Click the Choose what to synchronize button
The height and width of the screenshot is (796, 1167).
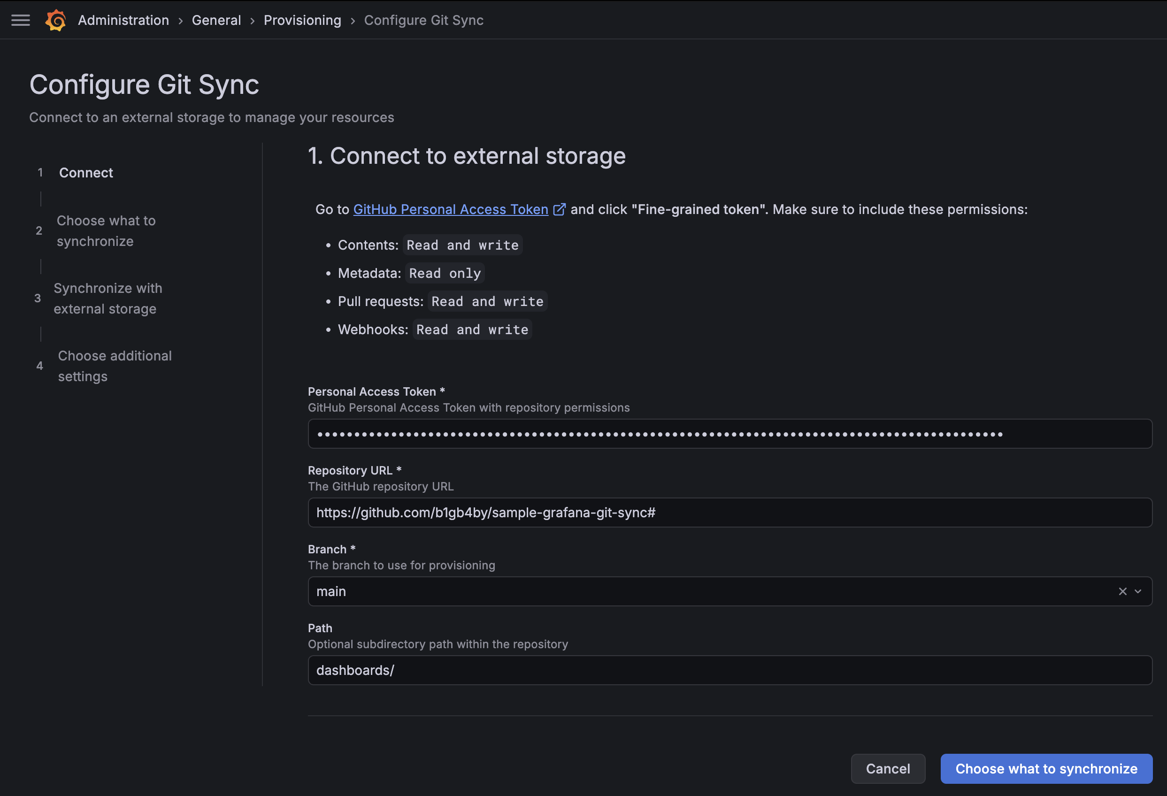[x=1046, y=768]
